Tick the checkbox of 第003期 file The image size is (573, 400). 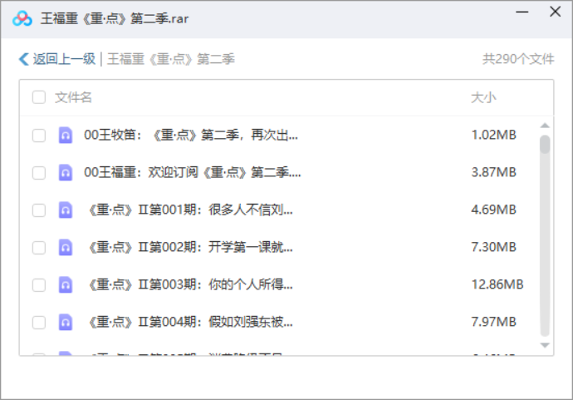coord(39,285)
